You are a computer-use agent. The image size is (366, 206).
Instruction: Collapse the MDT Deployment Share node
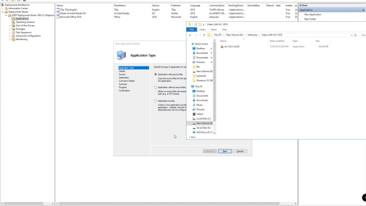[6, 15]
